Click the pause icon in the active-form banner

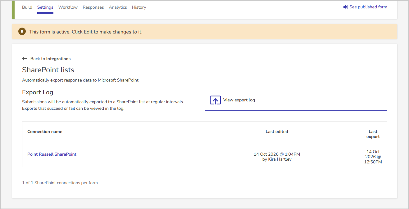click(x=22, y=31)
